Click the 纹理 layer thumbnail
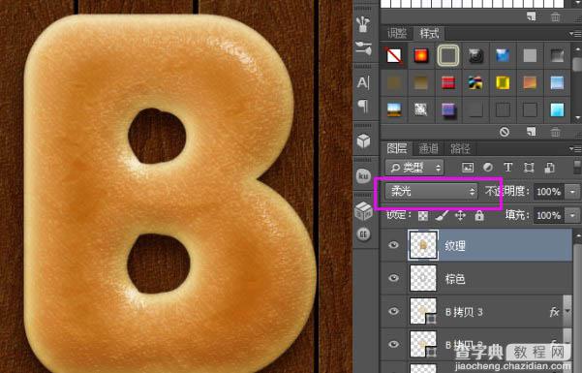Viewport: 582px width, 373px height. pos(423,244)
